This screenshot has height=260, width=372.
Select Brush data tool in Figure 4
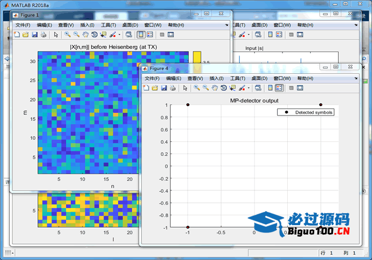click(x=242, y=88)
